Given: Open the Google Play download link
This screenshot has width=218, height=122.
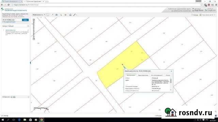Looking at the screenshot, I should coord(210,10).
